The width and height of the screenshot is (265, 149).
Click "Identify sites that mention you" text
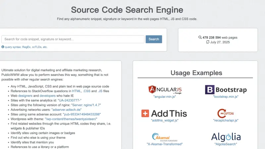32,142
